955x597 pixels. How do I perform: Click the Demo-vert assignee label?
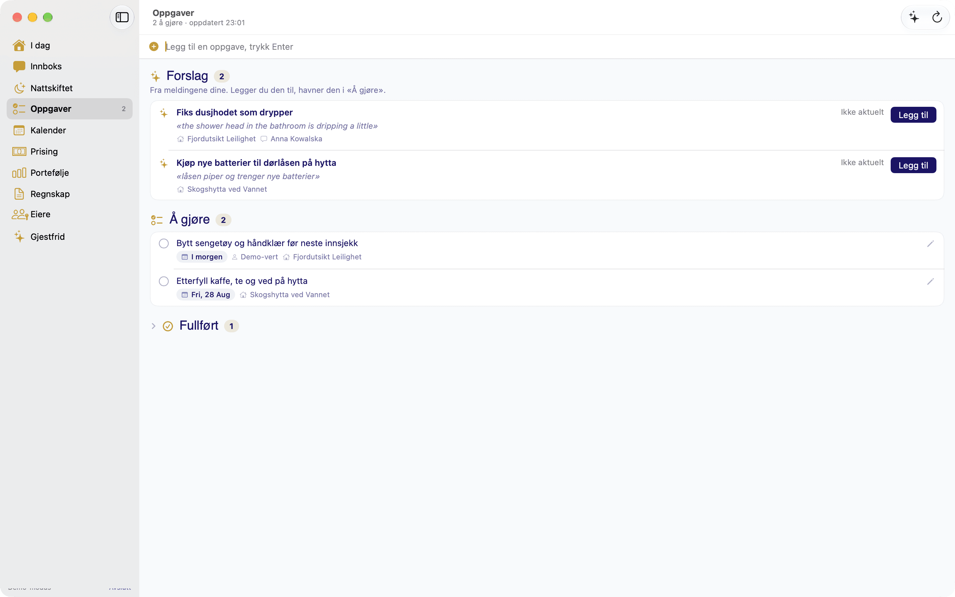[x=259, y=257]
